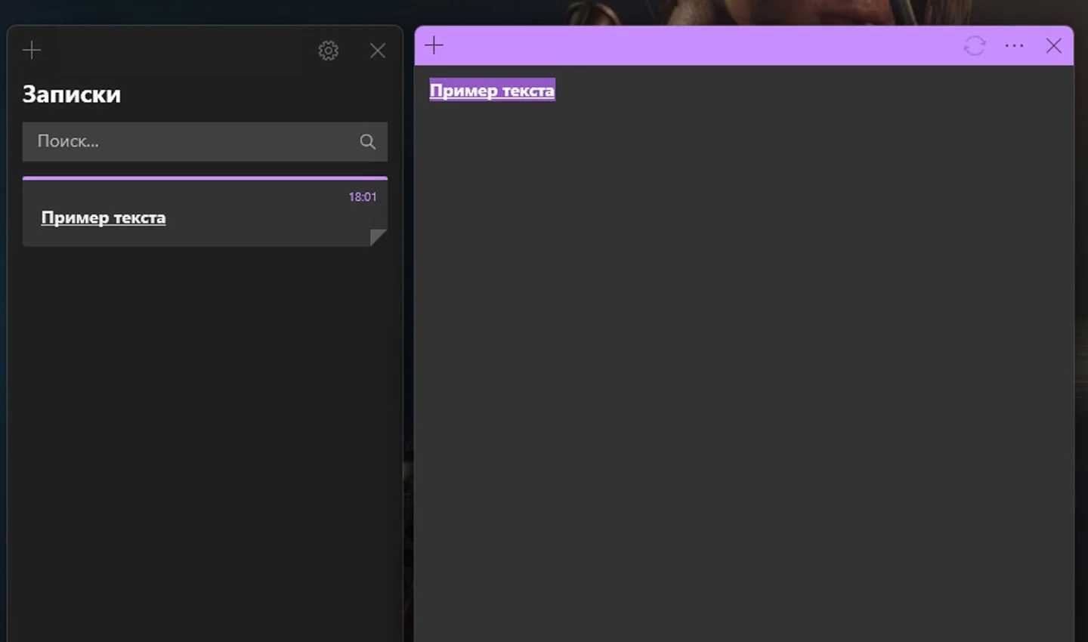Click purple accent strip atop note card
1088x642 pixels.
coord(205,178)
